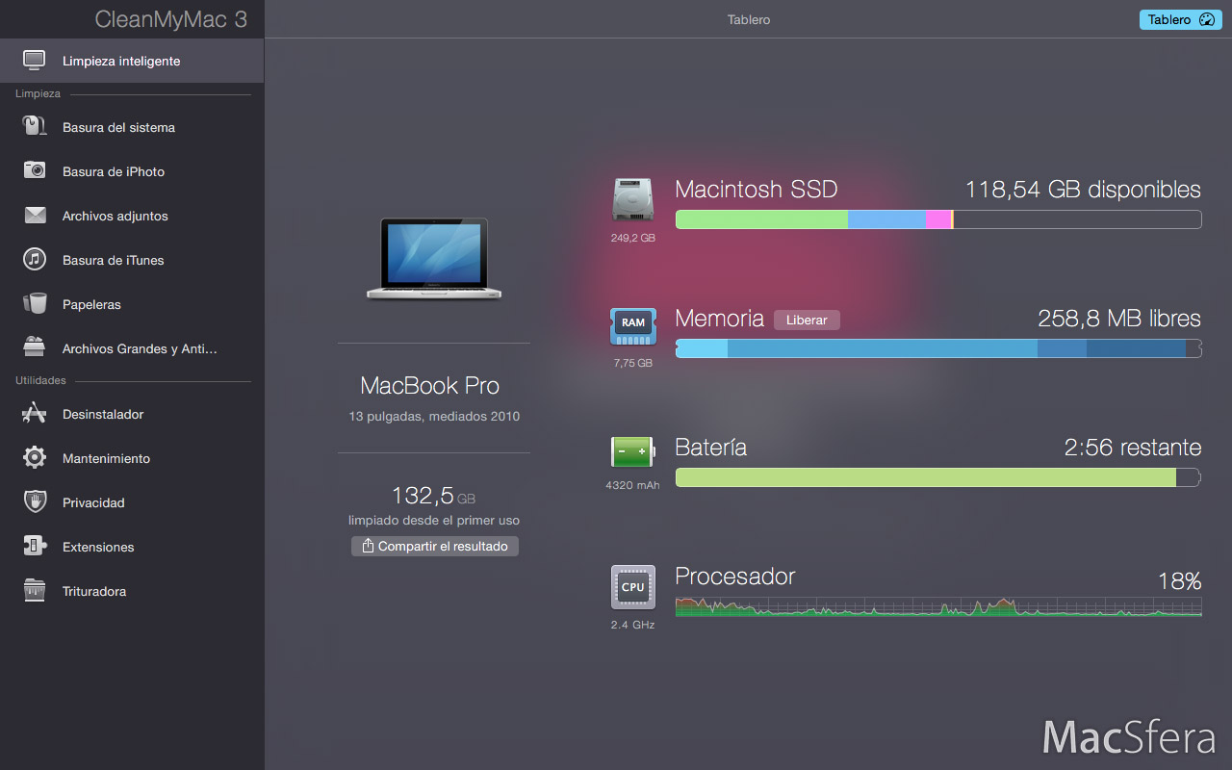Click the Tablero label in the top-right button
The height and width of the screenshot is (770, 1232).
(1169, 19)
